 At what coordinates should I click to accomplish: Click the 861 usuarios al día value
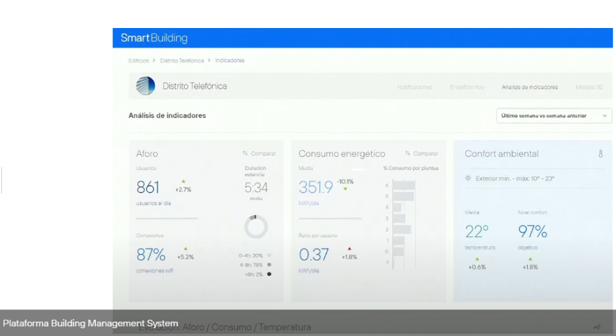[x=147, y=188]
